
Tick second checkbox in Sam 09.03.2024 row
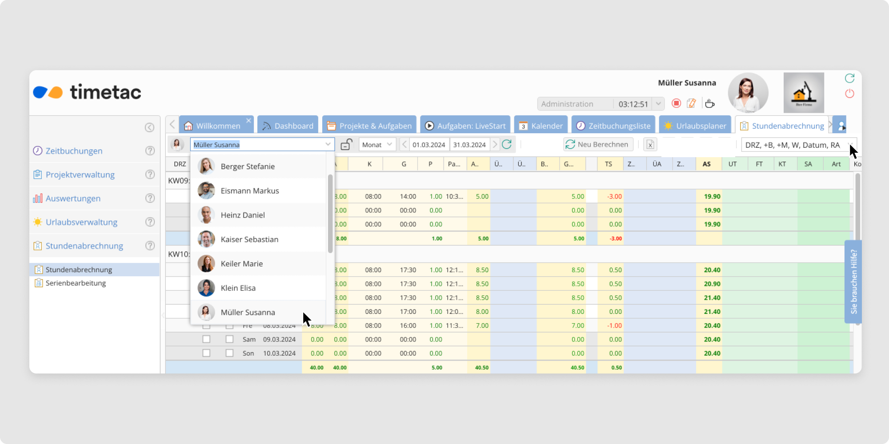coord(229,339)
